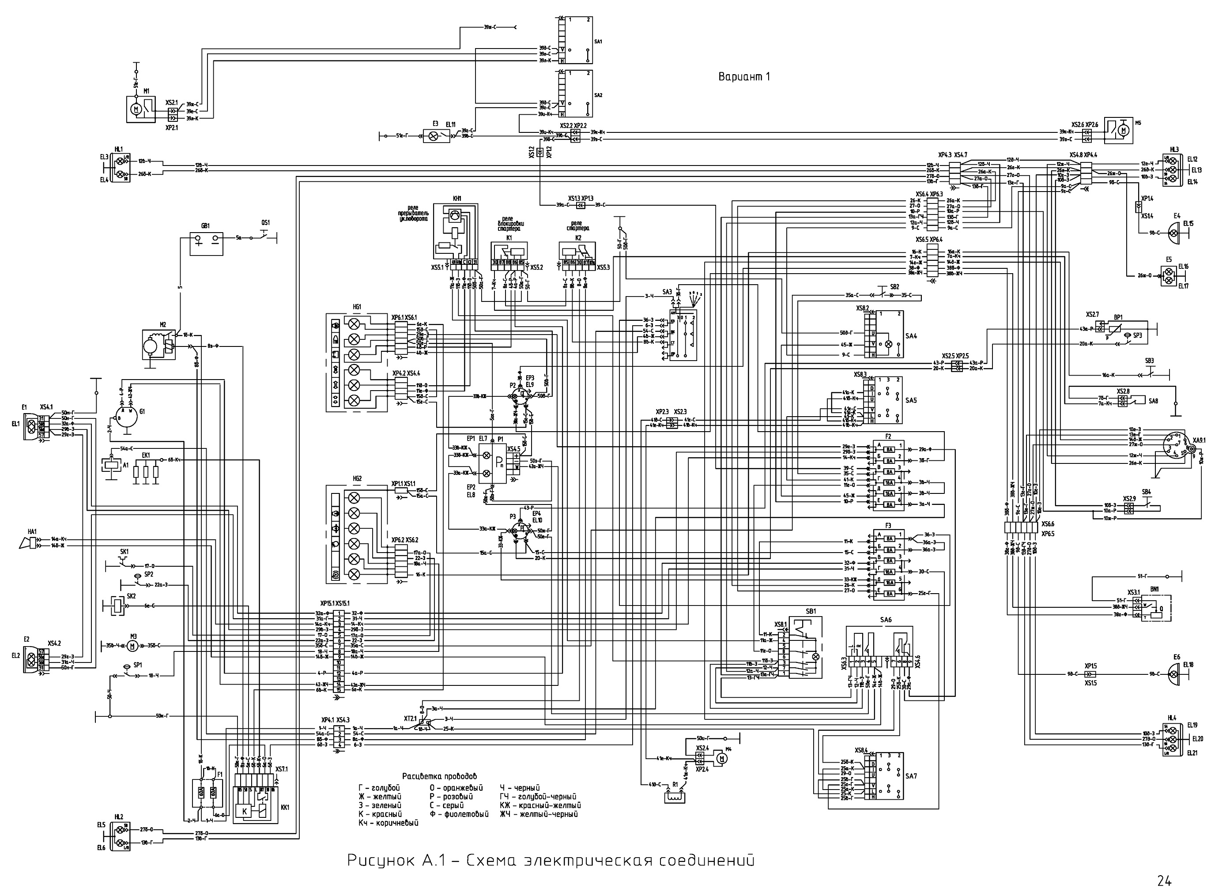This screenshot has height=888, width=1226.
Task: Click the F3 fuse block
Action: point(889,565)
